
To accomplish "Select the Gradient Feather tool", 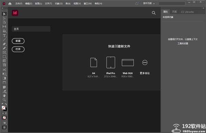I will (x=4, y=82).
